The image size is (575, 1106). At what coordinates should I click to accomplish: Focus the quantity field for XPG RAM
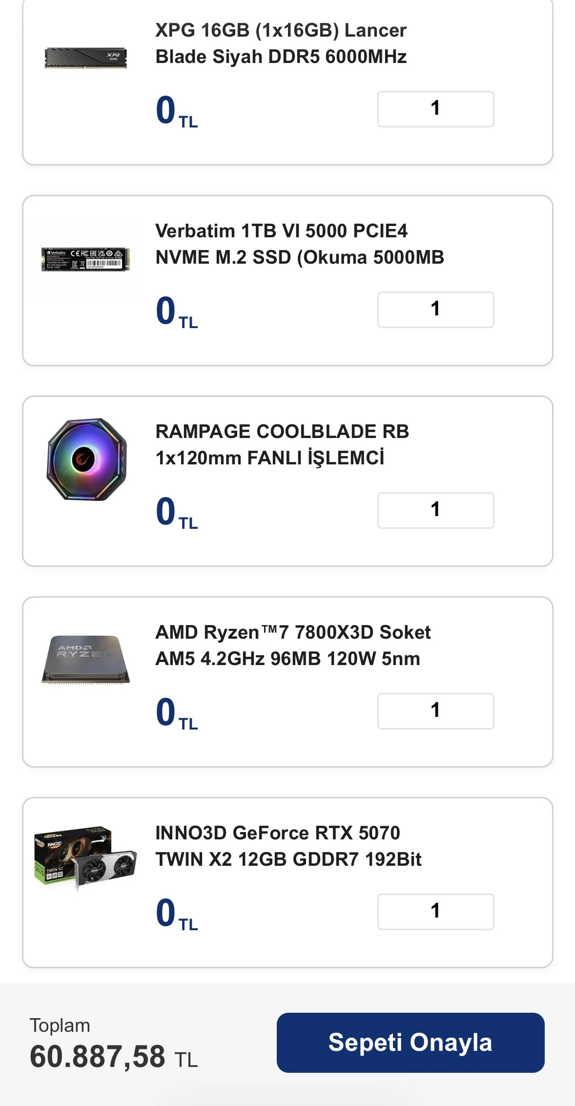click(x=435, y=109)
